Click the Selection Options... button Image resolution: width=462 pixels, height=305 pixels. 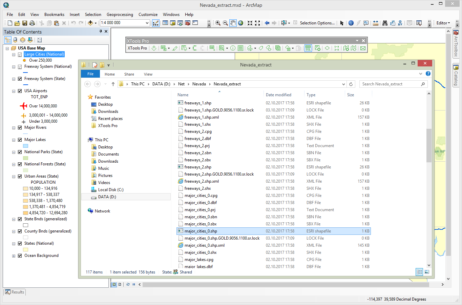click(317, 23)
